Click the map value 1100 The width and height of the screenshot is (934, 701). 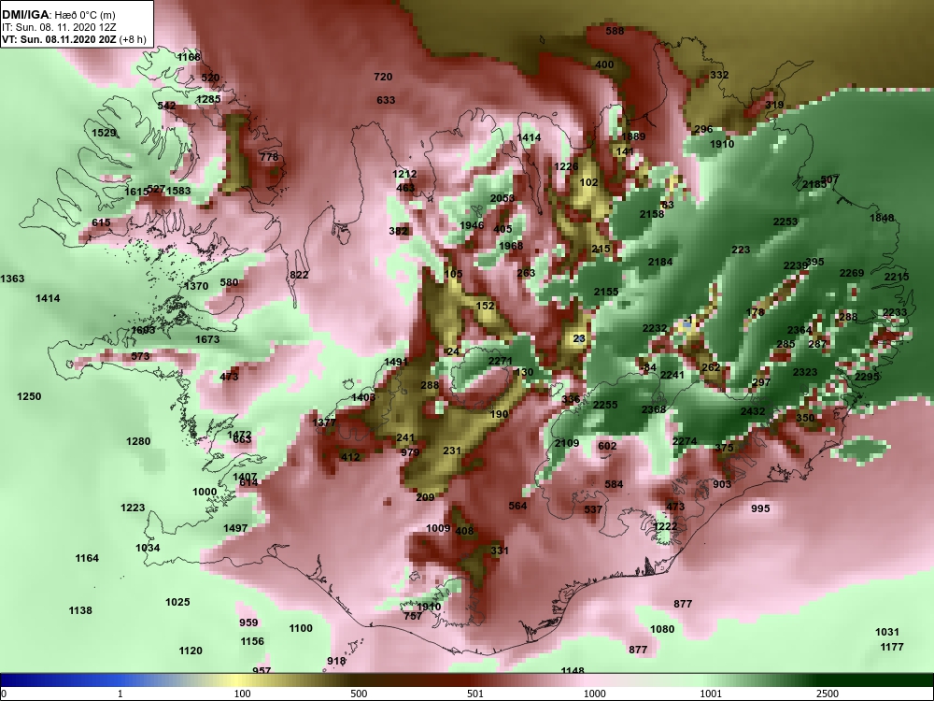tap(301, 628)
